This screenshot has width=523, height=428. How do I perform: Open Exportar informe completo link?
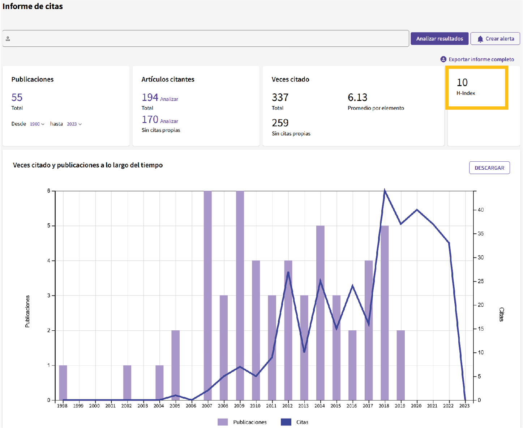click(481, 59)
